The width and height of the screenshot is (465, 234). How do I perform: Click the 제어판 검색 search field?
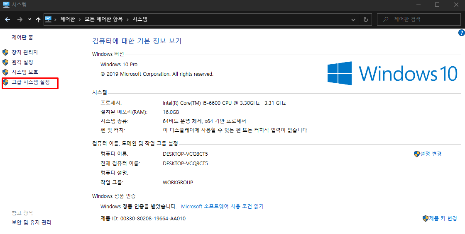pyautogui.click(x=419, y=19)
